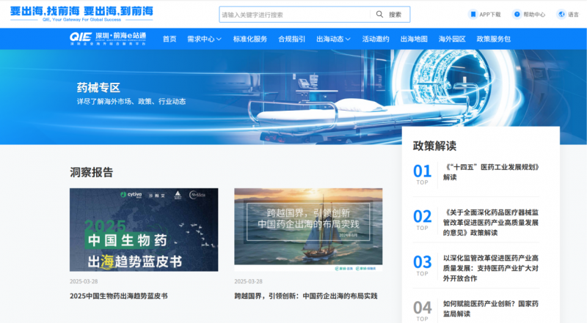Expand the 出海动态 dropdown menu
This screenshot has width=587, height=323.
[x=333, y=39]
